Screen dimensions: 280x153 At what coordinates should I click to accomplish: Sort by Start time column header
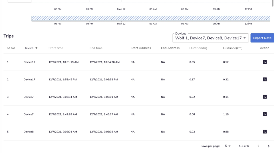[56, 48]
